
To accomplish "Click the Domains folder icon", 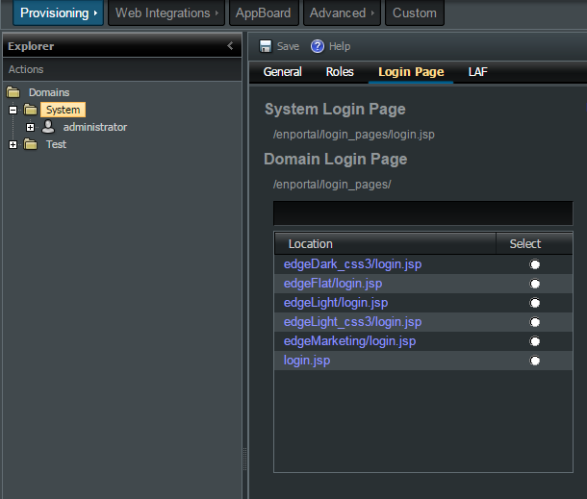I will tap(13, 92).
